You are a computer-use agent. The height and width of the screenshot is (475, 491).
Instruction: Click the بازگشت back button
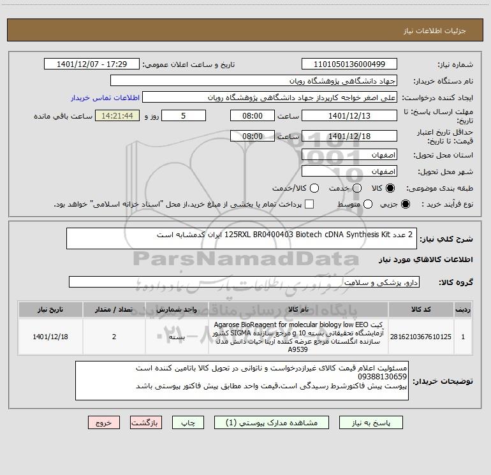tap(146, 423)
